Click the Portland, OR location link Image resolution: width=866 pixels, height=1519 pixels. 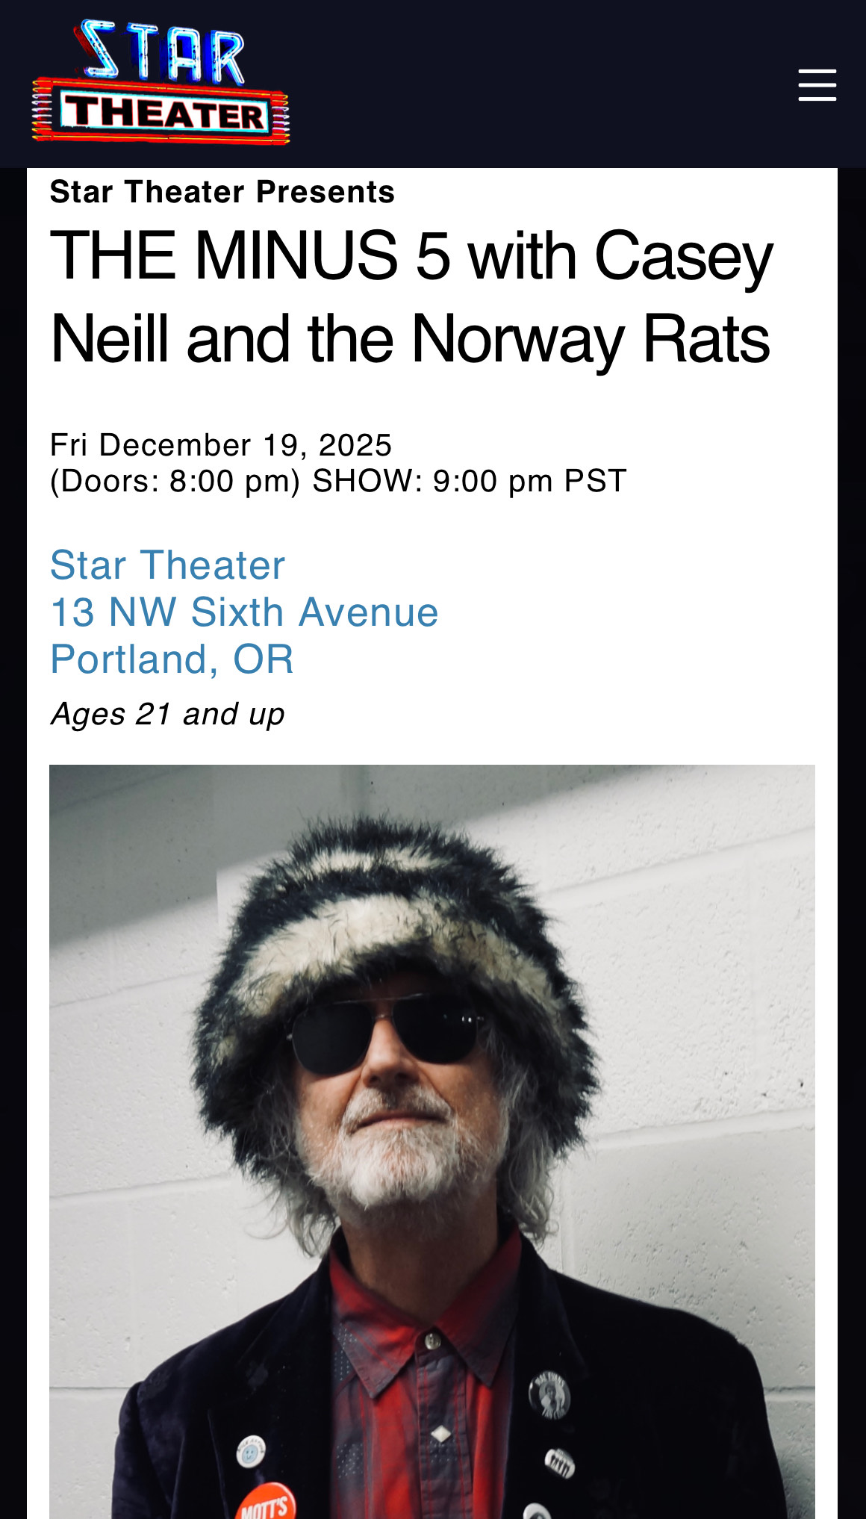pos(172,659)
